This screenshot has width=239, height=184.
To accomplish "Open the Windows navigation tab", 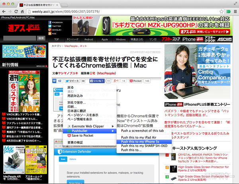I will tap(121, 39).
